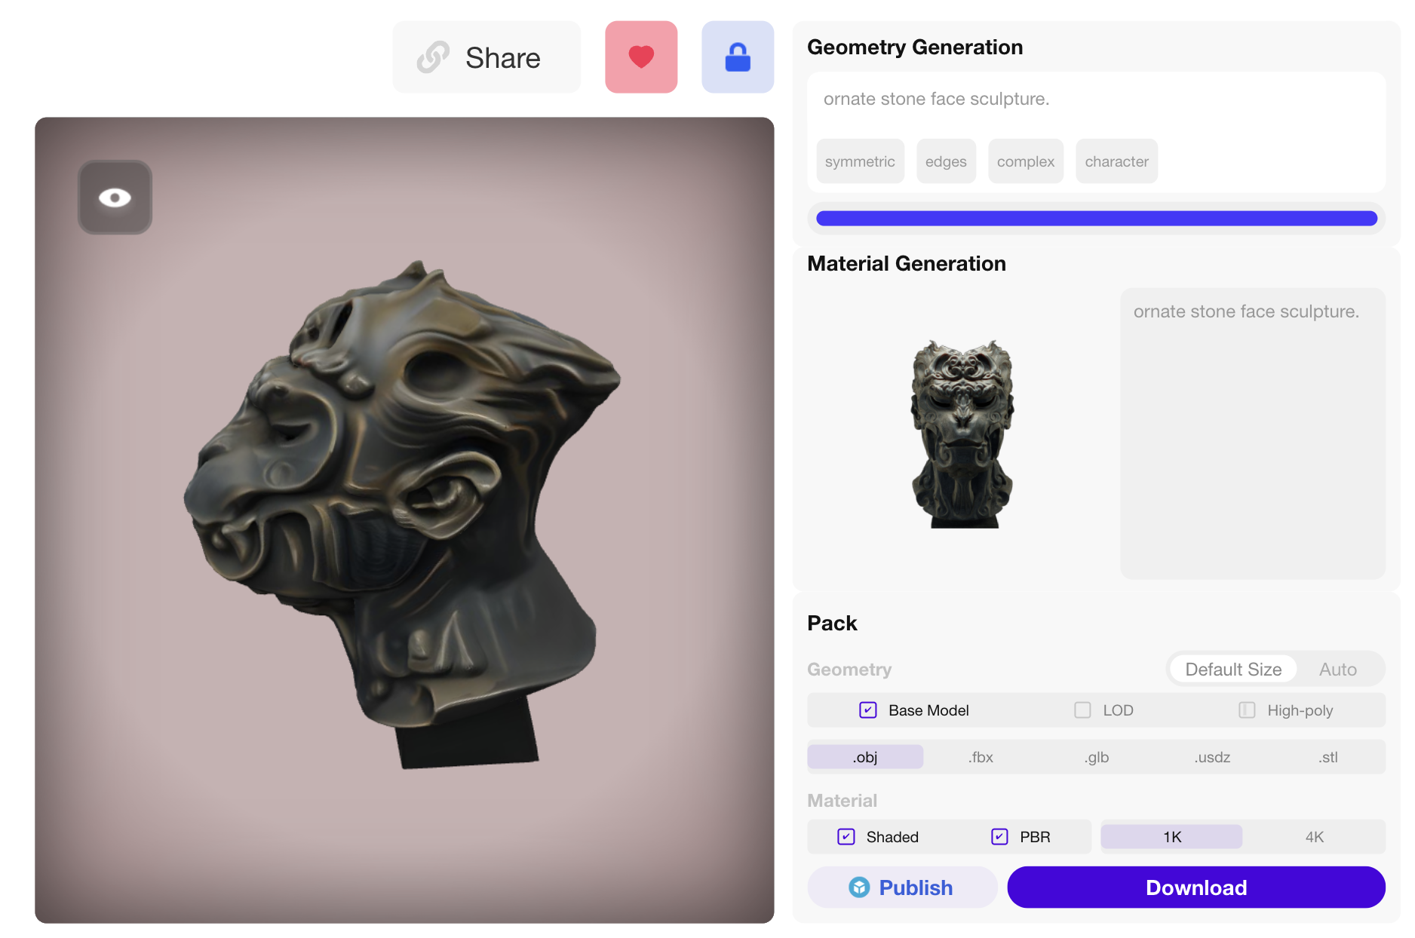Click the heart favorite icon
The image size is (1415, 938).
[x=640, y=57]
